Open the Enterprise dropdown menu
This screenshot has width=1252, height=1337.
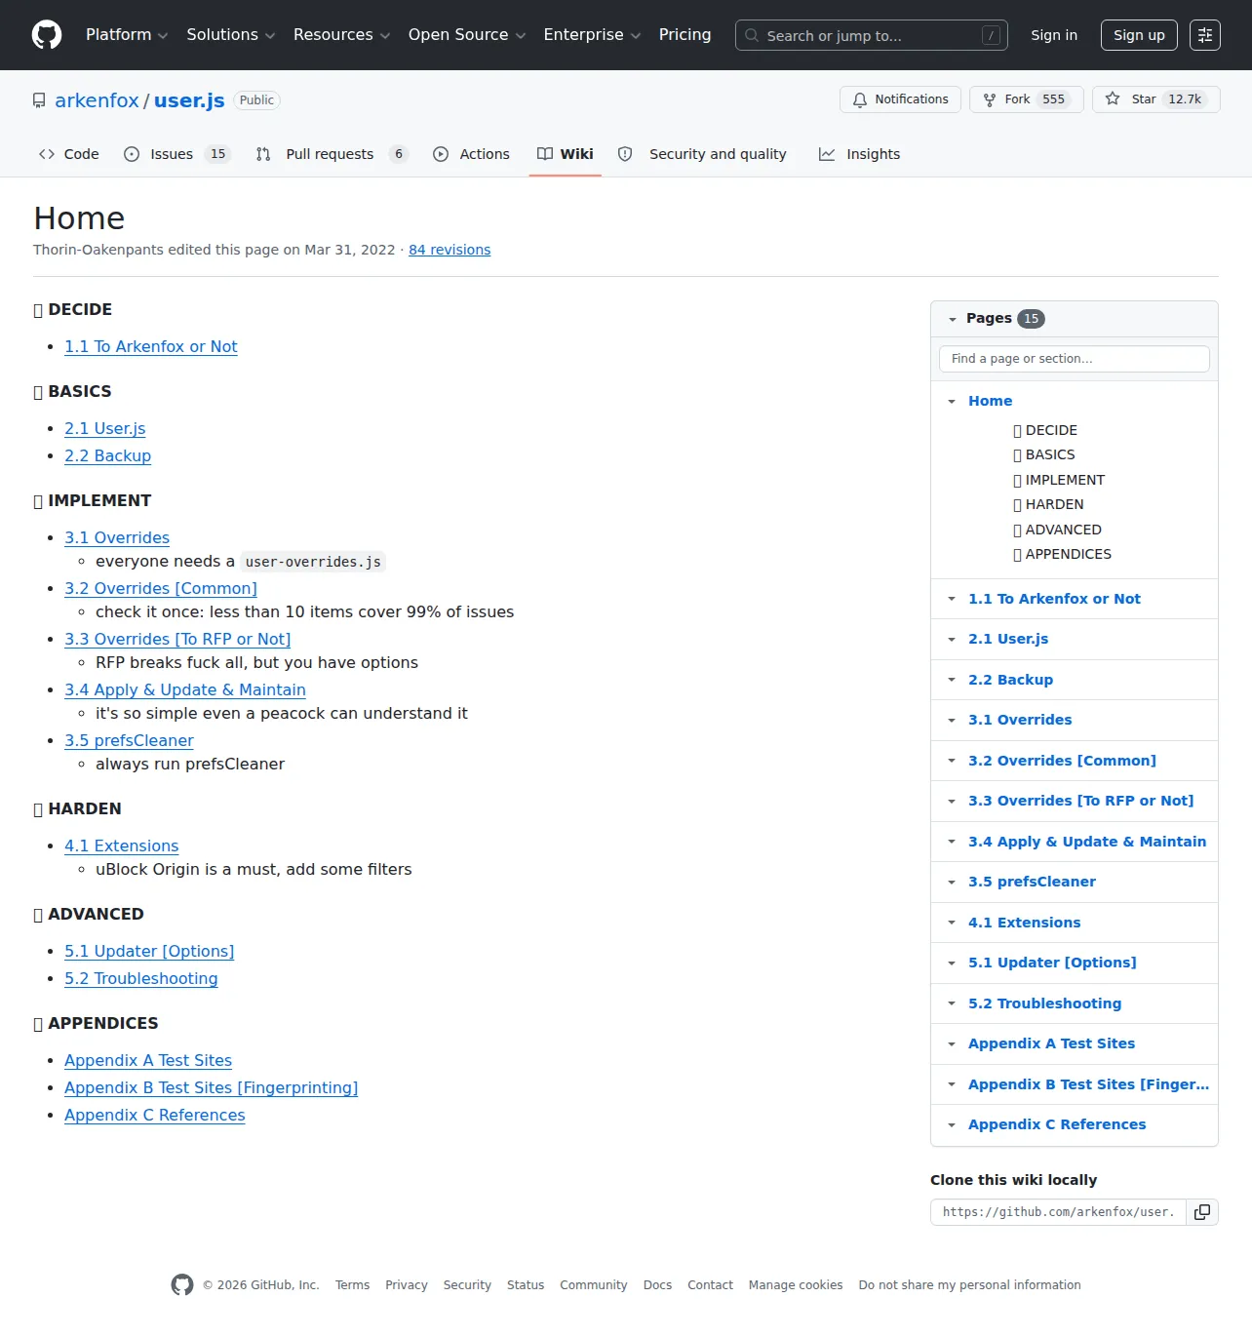[592, 35]
